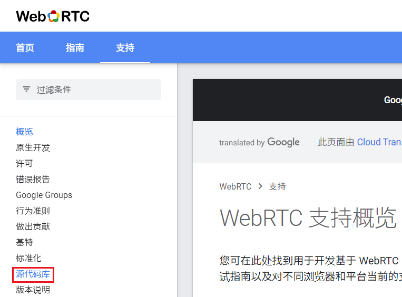Open Google Groups sidebar link

(44, 195)
